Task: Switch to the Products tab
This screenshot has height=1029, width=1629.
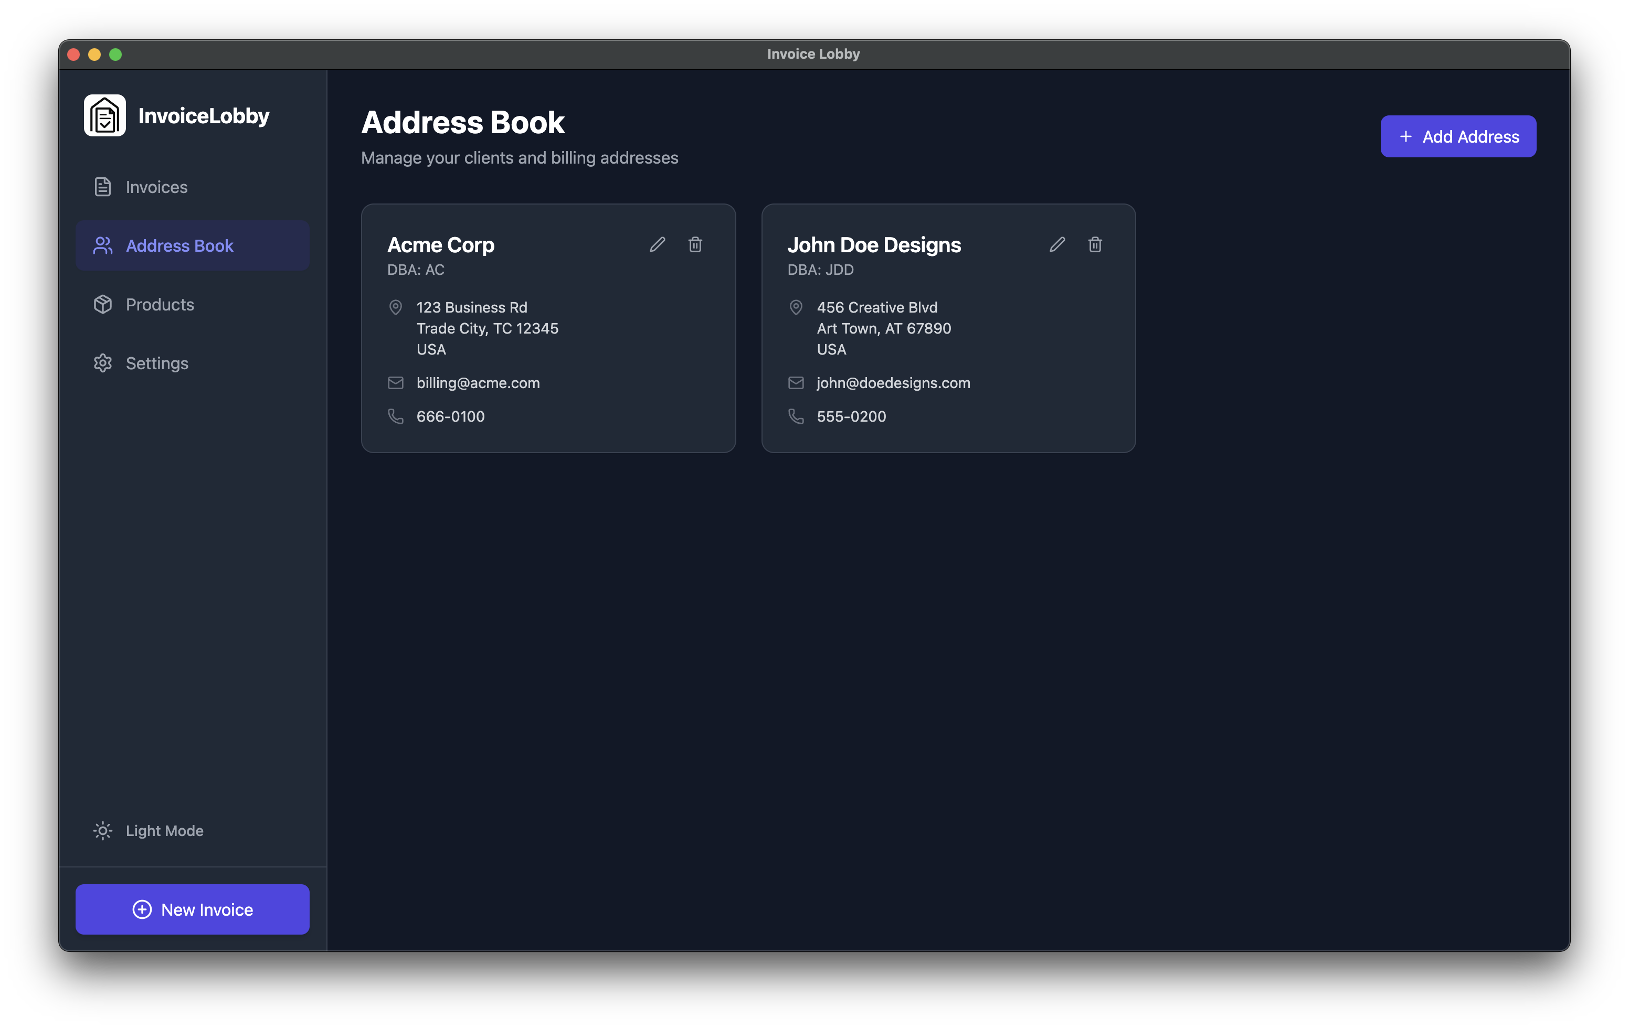Action: (160, 304)
